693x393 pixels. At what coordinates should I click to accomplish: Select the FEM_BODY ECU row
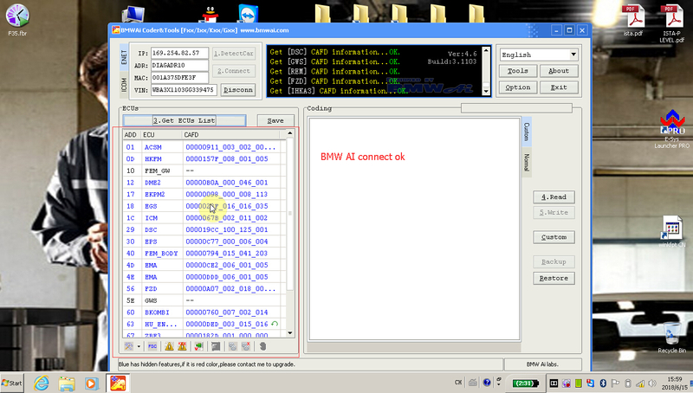tap(204, 254)
